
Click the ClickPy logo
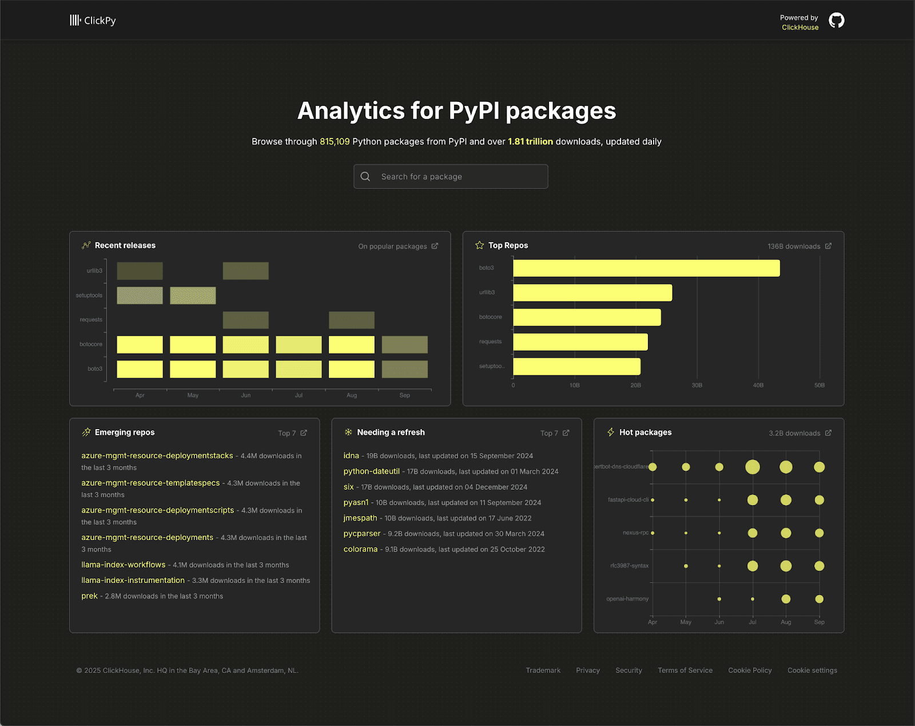tap(93, 21)
